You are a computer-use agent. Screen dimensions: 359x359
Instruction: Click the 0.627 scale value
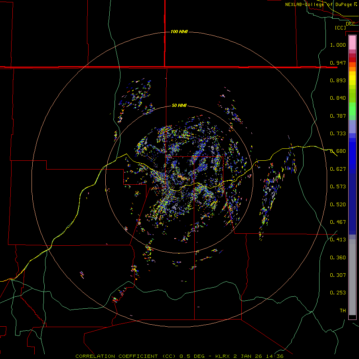338,169
